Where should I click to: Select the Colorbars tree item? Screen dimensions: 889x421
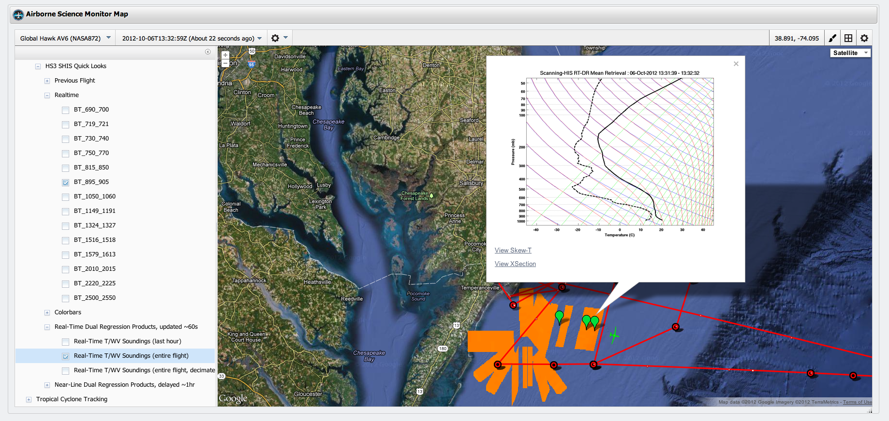tap(68, 312)
